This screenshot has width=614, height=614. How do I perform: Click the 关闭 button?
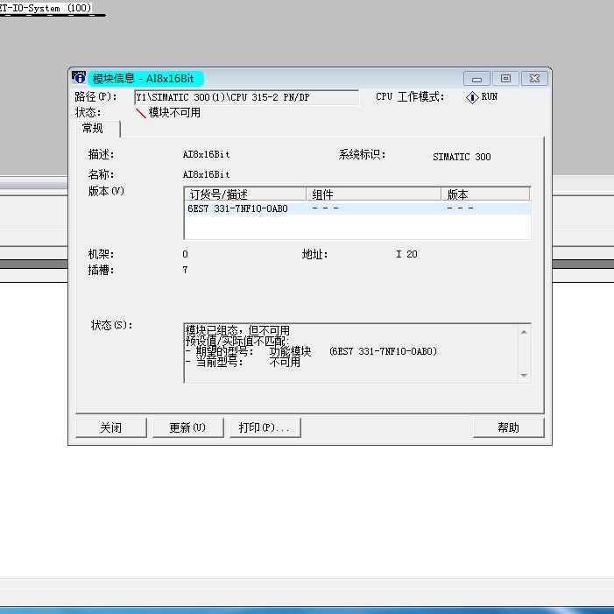111,427
